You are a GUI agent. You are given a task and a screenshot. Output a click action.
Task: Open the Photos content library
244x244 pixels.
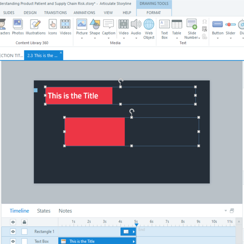18,27
